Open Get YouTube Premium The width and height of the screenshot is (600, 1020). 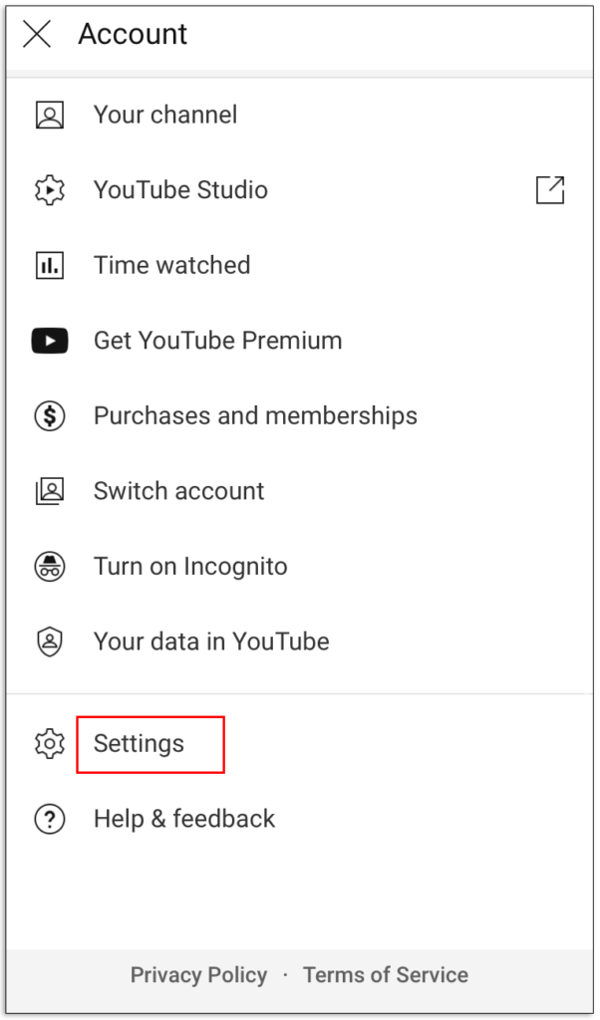tap(217, 341)
